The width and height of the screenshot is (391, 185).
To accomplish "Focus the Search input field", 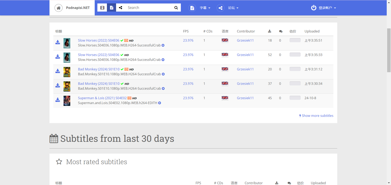I will click(x=148, y=8).
